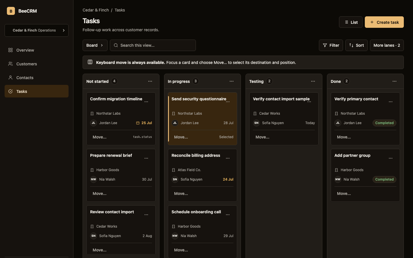The height and width of the screenshot is (258, 413).
Task: Open menu for Verify contact import sample card
Action: pyautogui.click(x=309, y=102)
